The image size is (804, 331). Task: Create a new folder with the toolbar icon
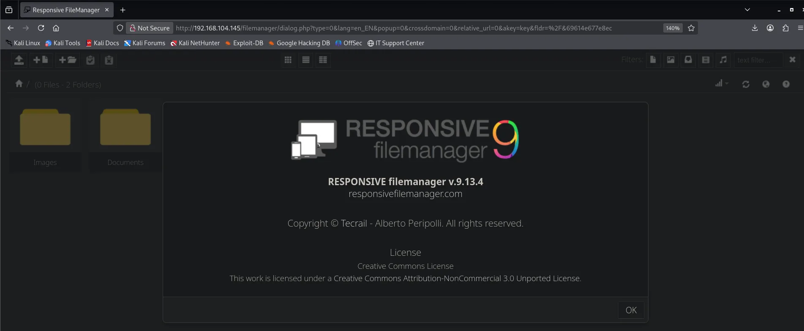click(x=68, y=60)
